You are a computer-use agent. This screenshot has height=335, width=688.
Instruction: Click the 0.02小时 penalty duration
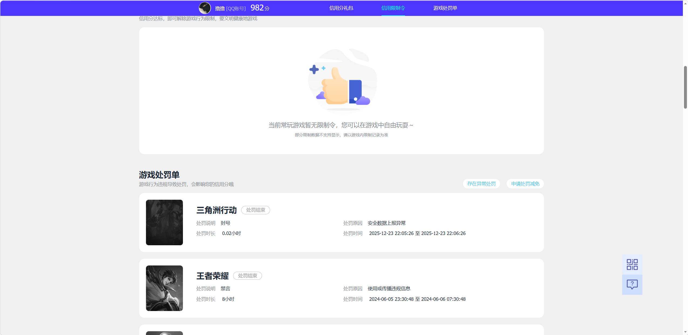[x=231, y=233]
